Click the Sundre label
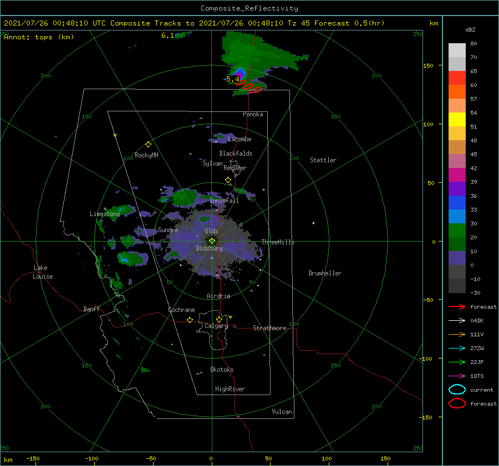Viewport: 499px width, 466px height. pos(168,229)
